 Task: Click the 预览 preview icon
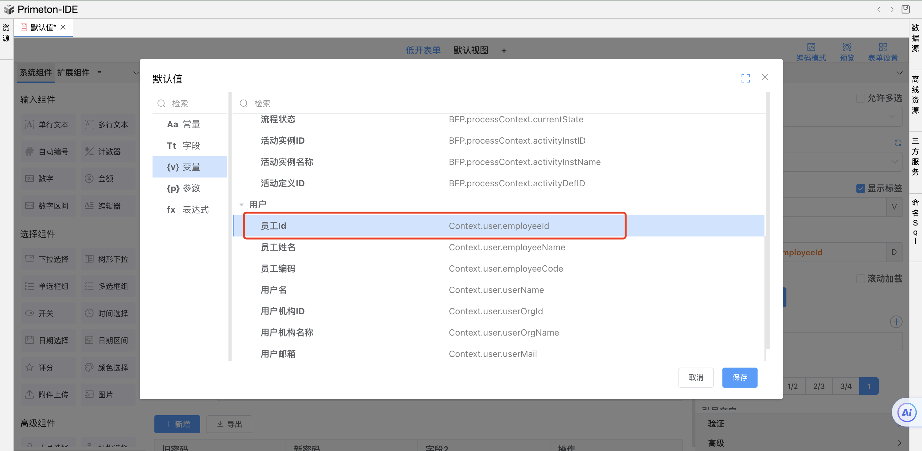point(846,47)
